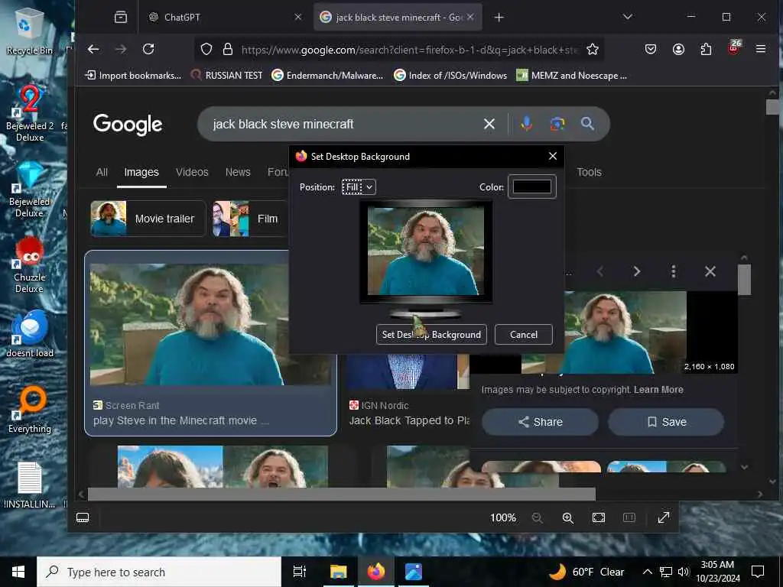
Task: Search by image with Google Lens
Action: point(557,124)
